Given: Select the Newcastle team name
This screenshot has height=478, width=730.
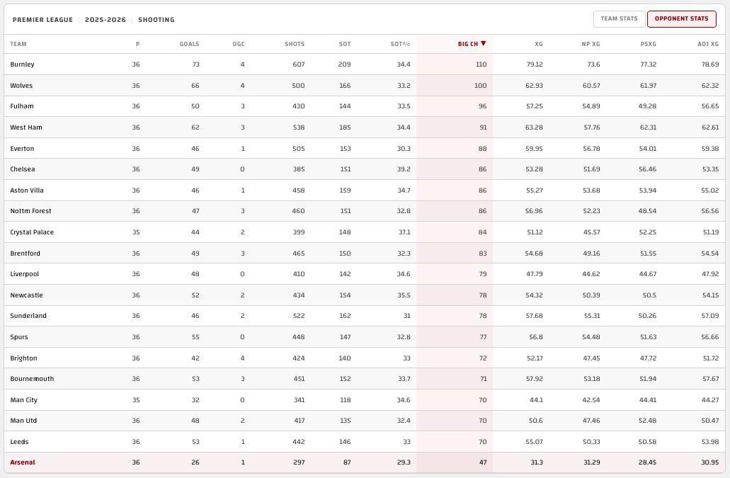Looking at the screenshot, I should pos(26,295).
